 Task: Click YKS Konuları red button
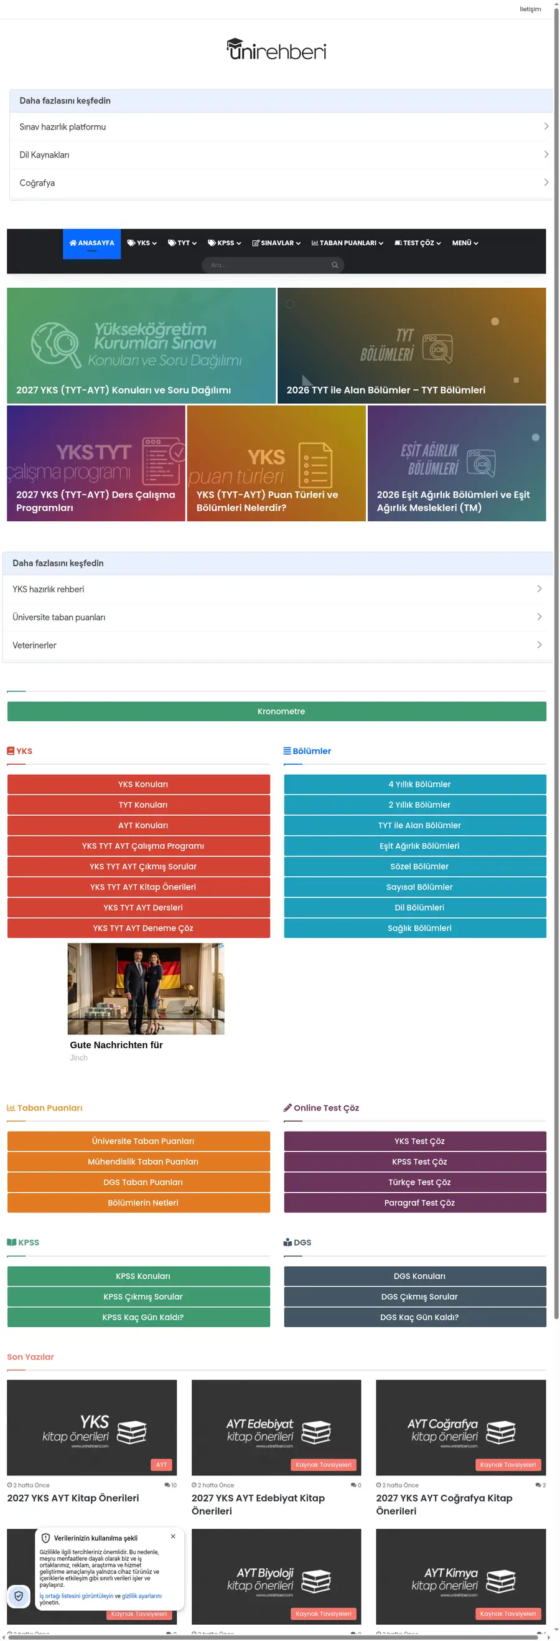coord(139,784)
